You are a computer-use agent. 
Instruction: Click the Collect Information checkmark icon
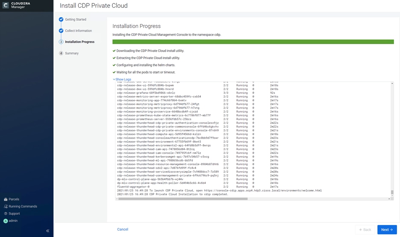pos(61,31)
